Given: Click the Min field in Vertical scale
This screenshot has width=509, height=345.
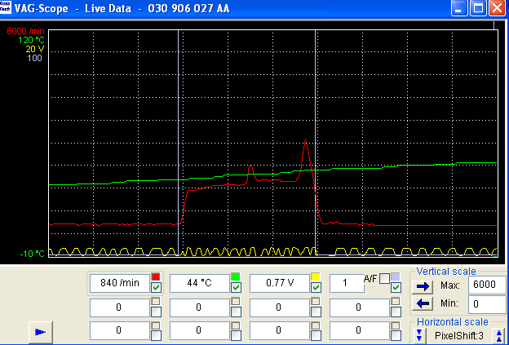Looking at the screenshot, I should (x=487, y=304).
